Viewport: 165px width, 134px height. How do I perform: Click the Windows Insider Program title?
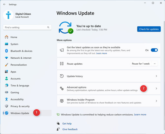coord(81,100)
